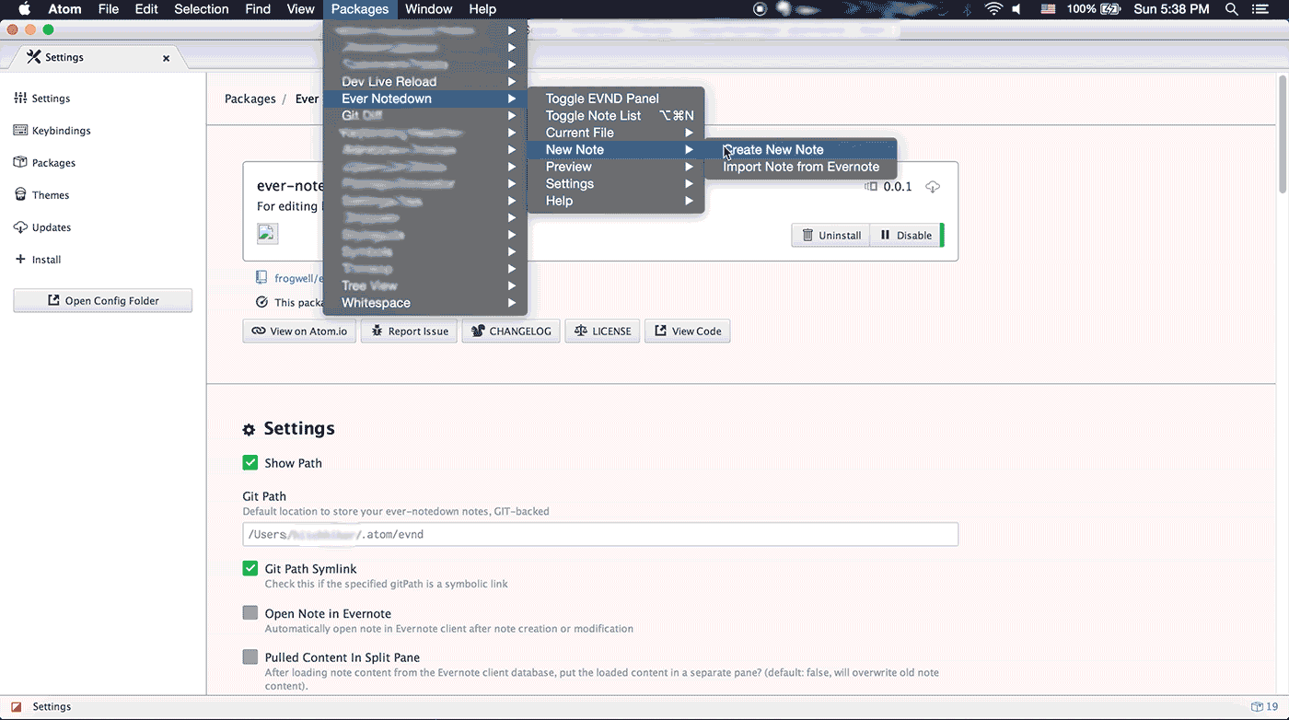Expand Ever Notedown Help submenu
The height and width of the screenshot is (720, 1289).
[x=616, y=201]
